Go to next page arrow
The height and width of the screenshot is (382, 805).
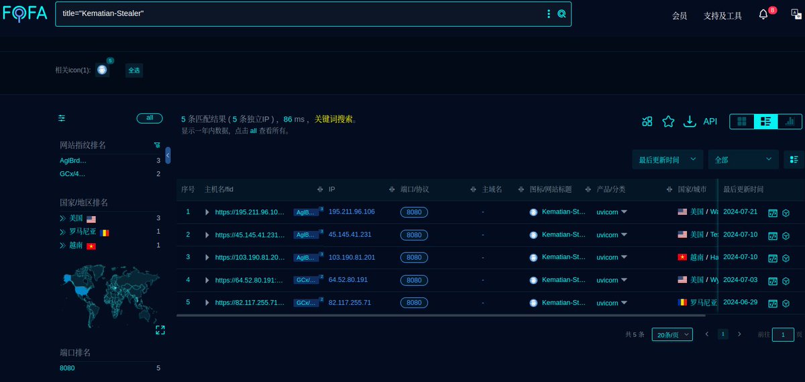739,334
